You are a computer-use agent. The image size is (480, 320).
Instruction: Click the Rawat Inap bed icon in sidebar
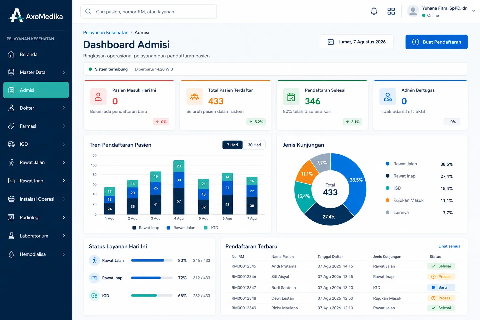(11, 181)
